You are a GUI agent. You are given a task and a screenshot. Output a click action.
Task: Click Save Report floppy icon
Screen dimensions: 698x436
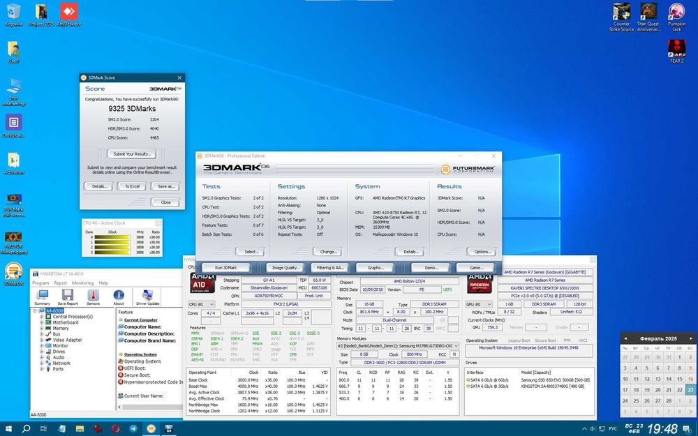coord(68,296)
